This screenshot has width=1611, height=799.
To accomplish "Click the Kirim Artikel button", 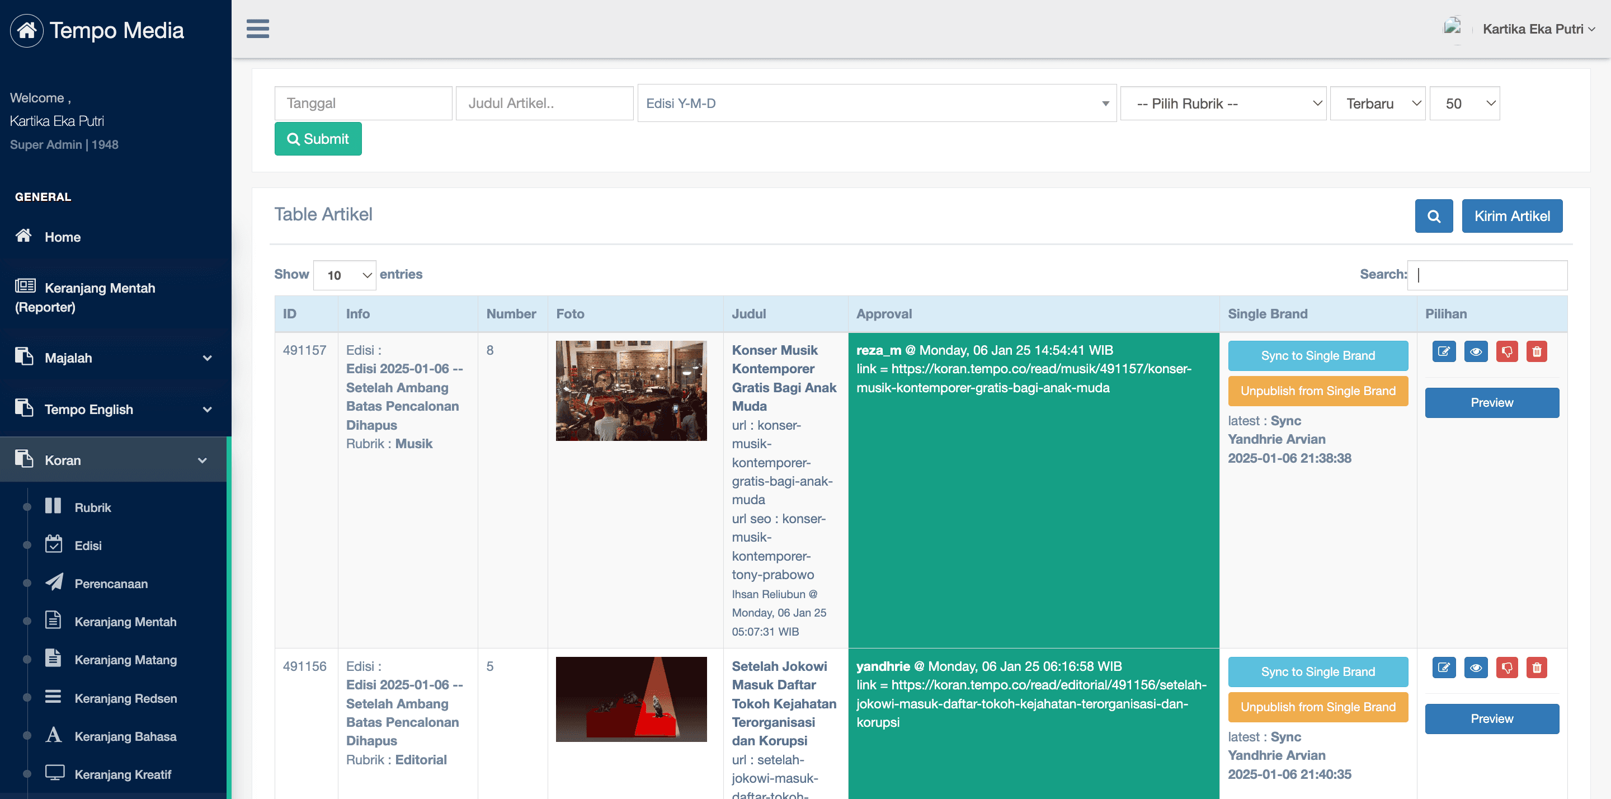I will 1512,216.
